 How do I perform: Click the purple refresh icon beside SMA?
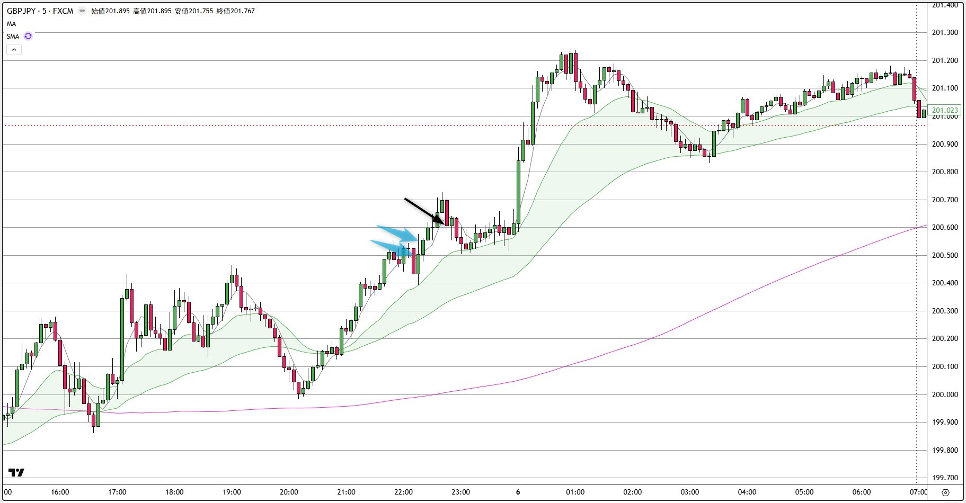tap(28, 36)
